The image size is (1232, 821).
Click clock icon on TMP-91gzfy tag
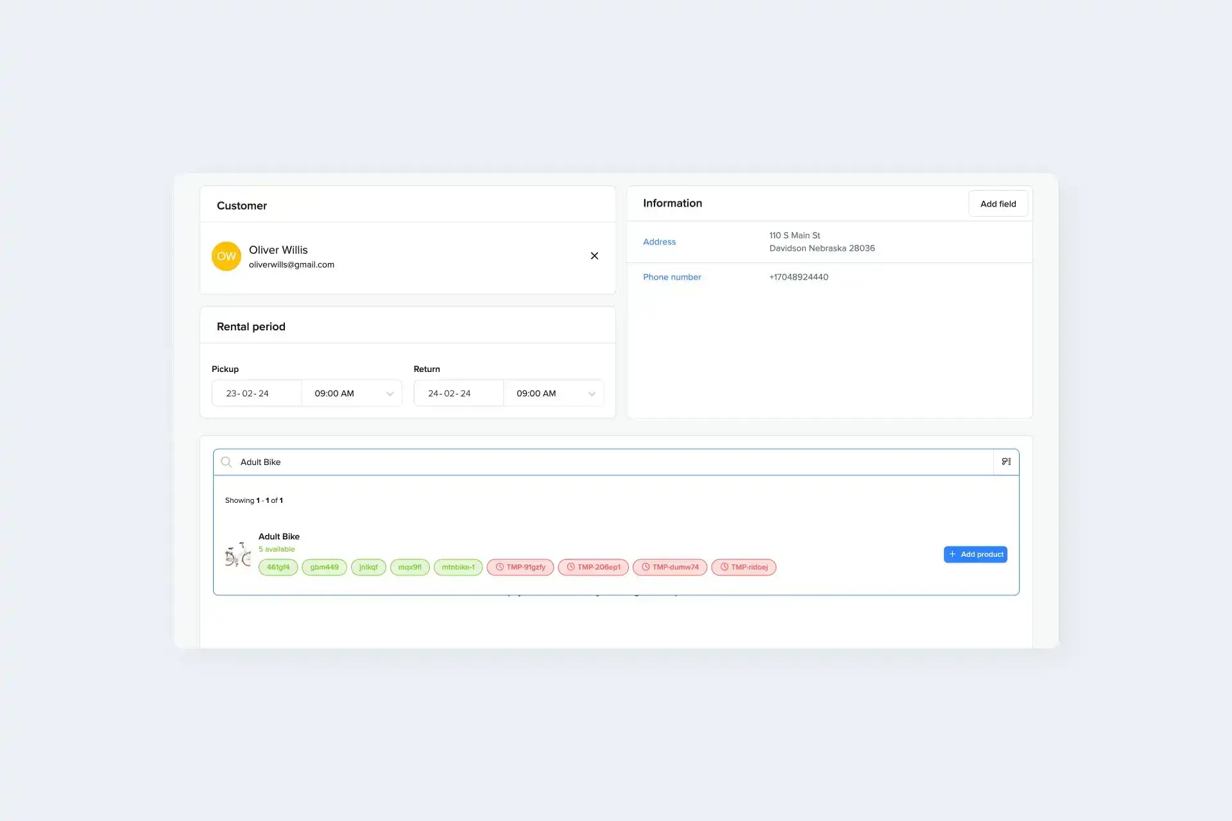click(499, 567)
